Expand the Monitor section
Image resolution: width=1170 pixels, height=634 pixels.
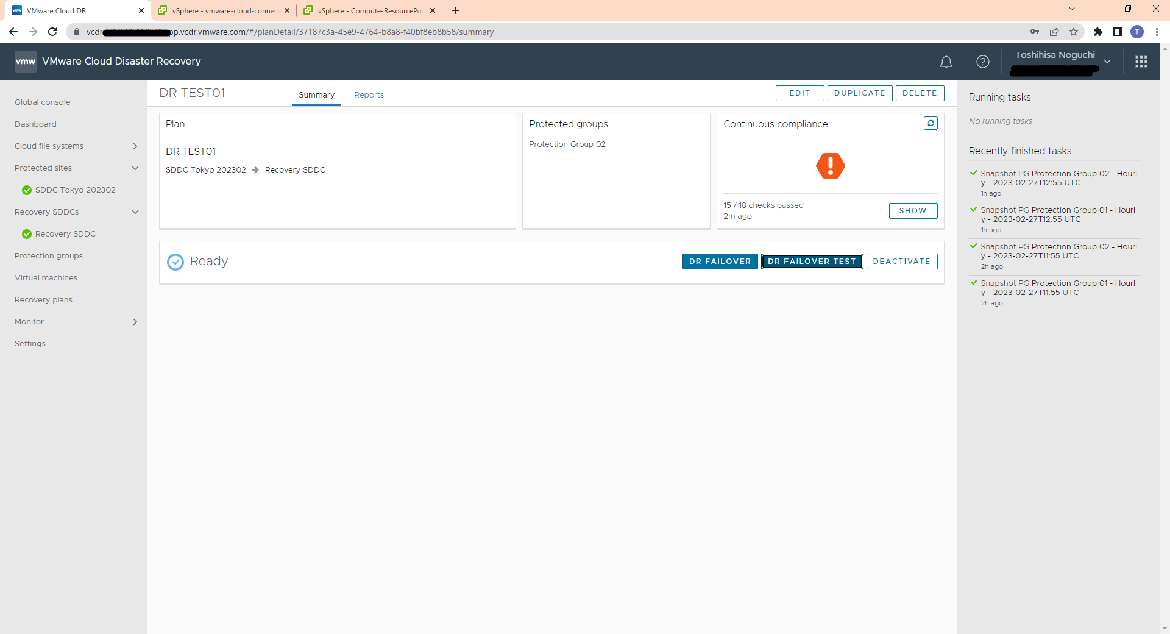[x=135, y=322]
